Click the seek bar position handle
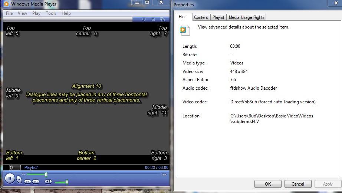The height and width of the screenshot is (193, 342). coord(46,174)
